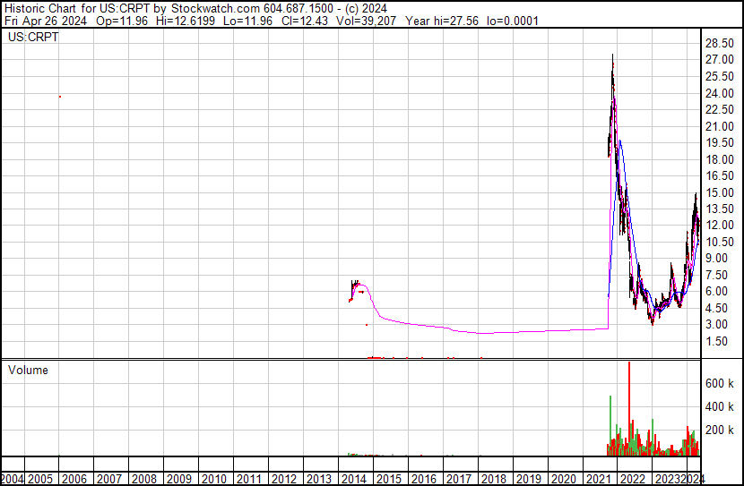
Task: Click the 2014 price candle cluster
Action: pyautogui.click(x=357, y=290)
